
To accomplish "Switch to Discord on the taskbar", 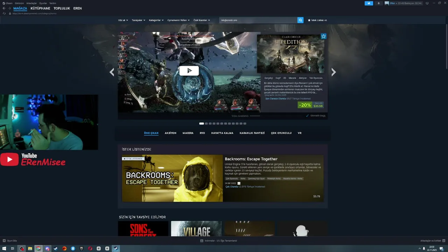I will (x=47, y=248).
